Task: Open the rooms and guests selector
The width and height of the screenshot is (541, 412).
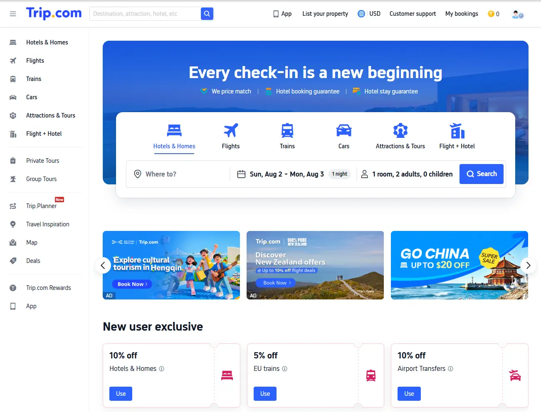Action: tap(407, 174)
